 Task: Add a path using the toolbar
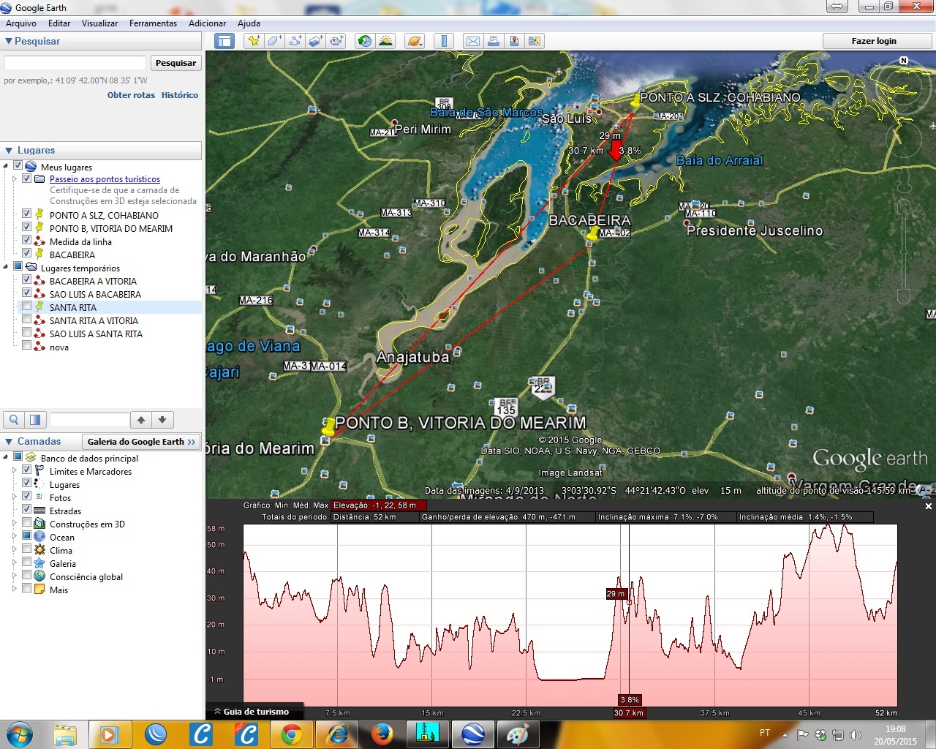click(295, 41)
